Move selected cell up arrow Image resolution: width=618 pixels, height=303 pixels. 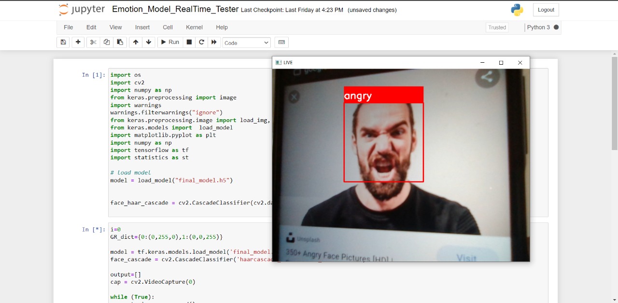tap(136, 42)
